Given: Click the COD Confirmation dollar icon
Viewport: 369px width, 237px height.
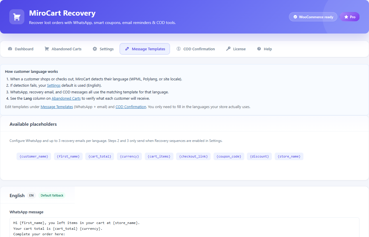Looking at the screenshot, I should click(x=179, y=49).
